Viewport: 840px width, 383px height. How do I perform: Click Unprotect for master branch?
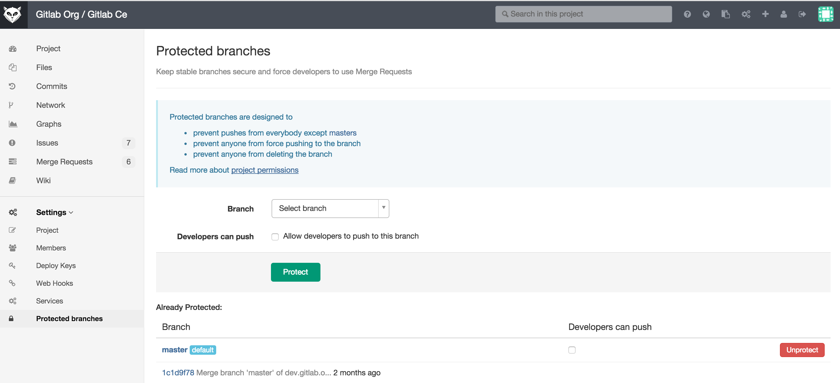(801, 350)
